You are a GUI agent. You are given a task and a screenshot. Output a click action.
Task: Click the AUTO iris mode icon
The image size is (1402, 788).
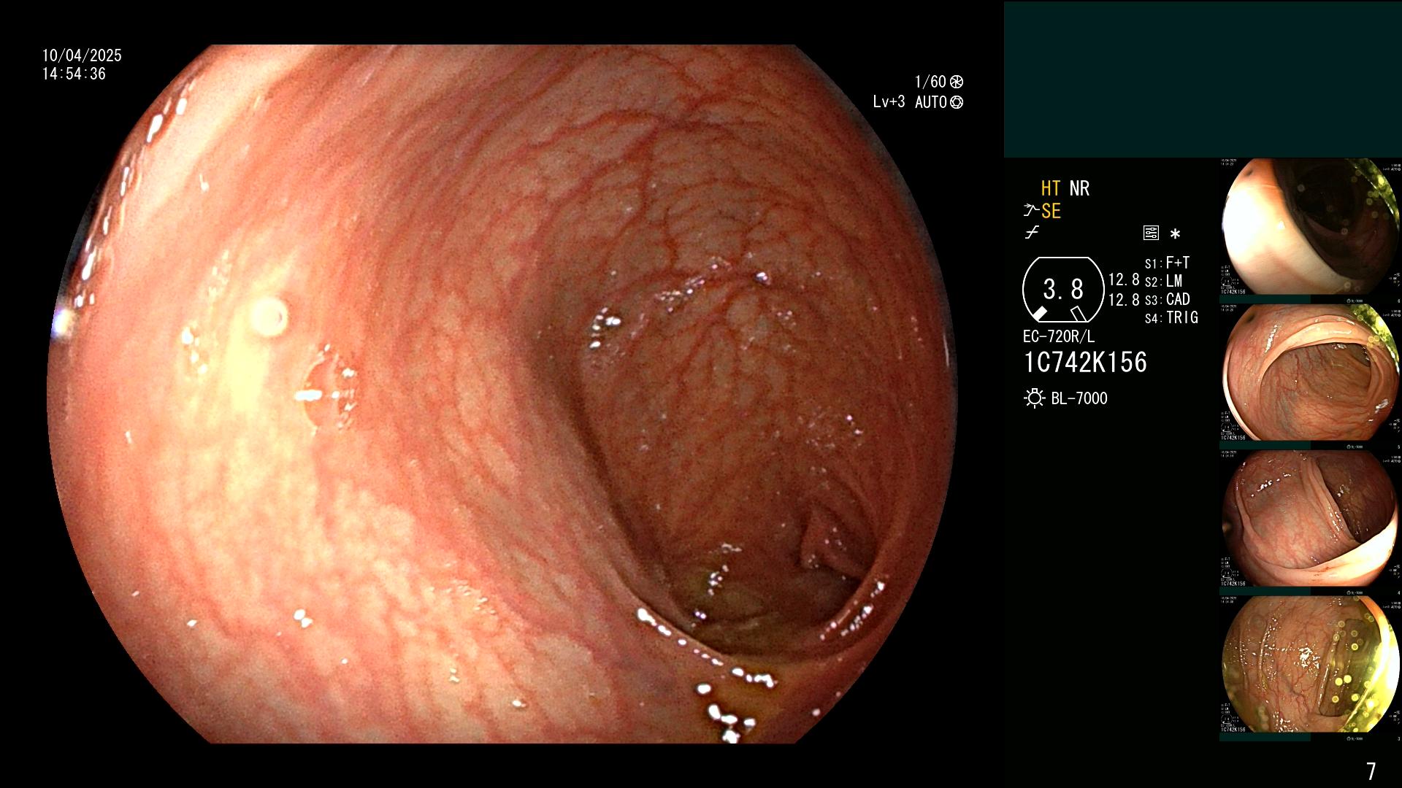[x=957, y=102]
